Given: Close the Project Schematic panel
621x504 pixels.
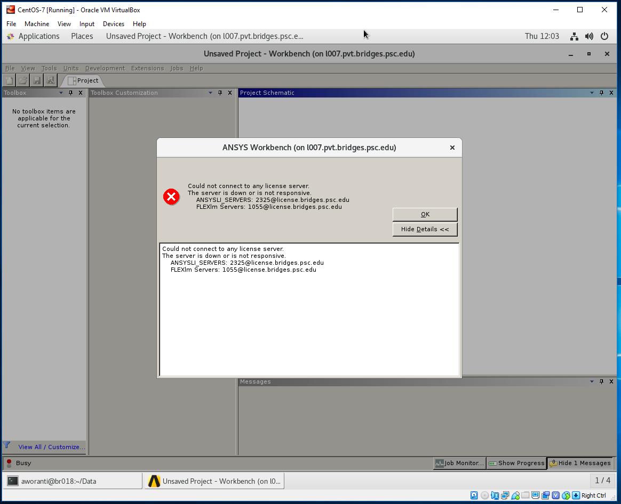Looking at the screenshot, I should pos(611,93).
